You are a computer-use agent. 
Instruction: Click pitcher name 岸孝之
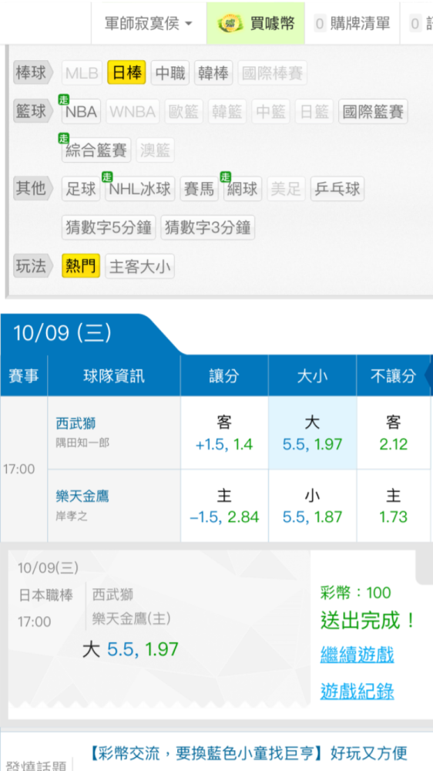point(72,517)
